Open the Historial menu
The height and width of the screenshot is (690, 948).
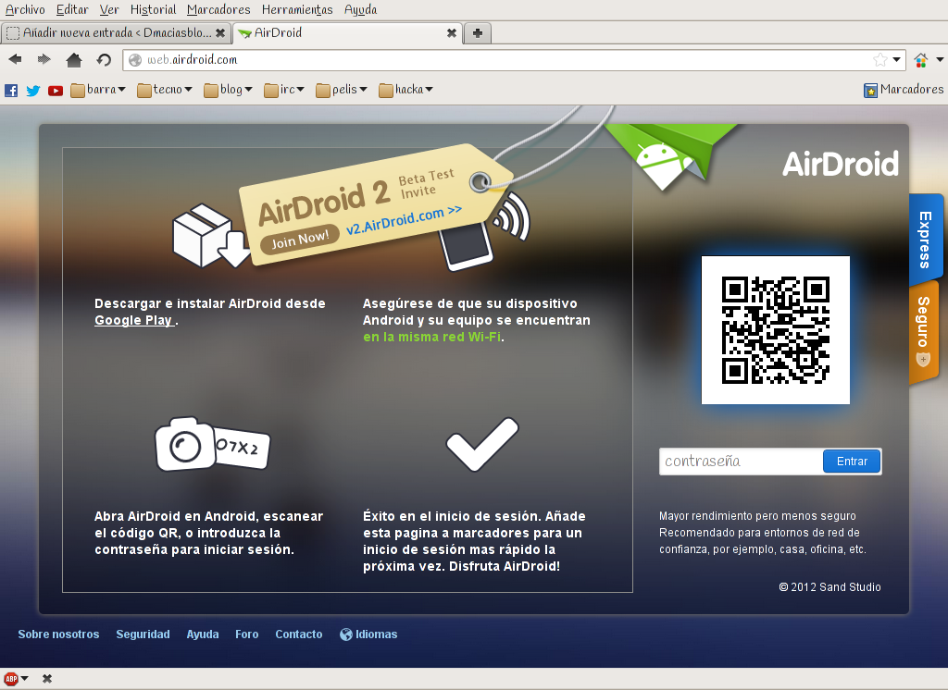pos(154,9)
